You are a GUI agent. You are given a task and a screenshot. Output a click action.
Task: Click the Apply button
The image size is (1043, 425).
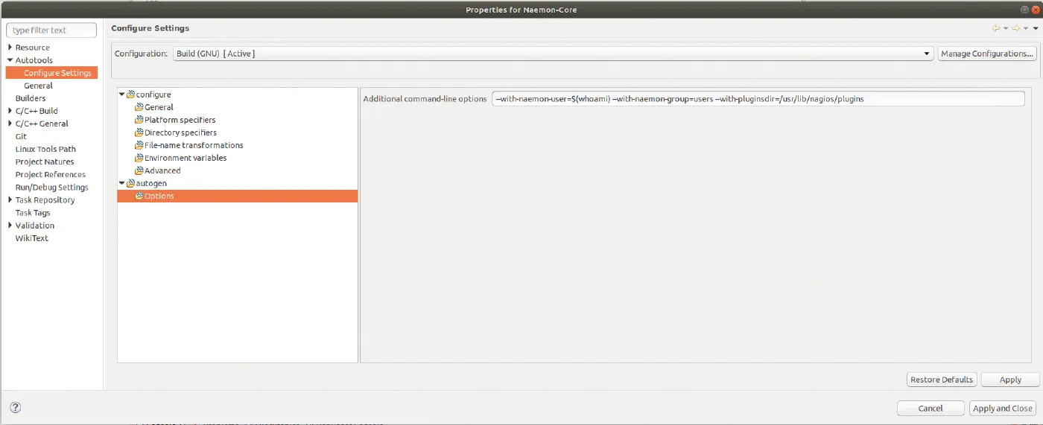point(1010,380)
